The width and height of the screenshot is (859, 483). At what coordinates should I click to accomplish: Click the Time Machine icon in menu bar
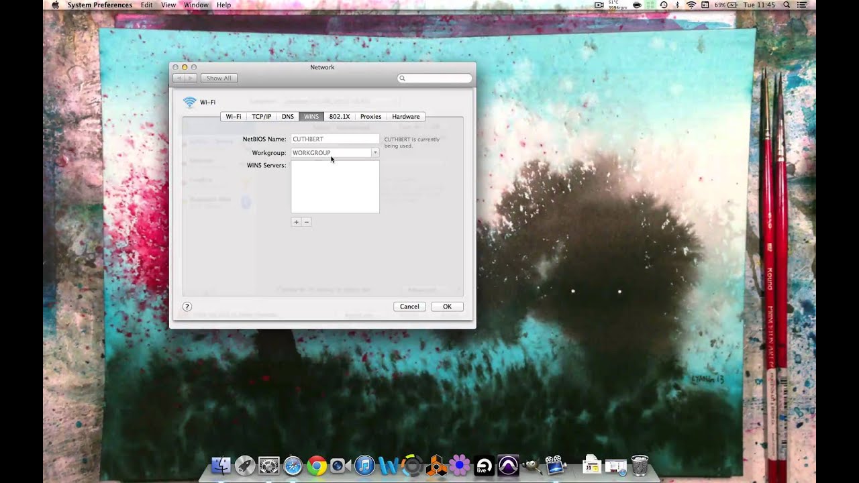click(x=663, y=5)
